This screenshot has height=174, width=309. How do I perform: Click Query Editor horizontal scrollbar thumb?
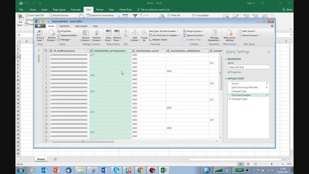(x=83, y=141)
